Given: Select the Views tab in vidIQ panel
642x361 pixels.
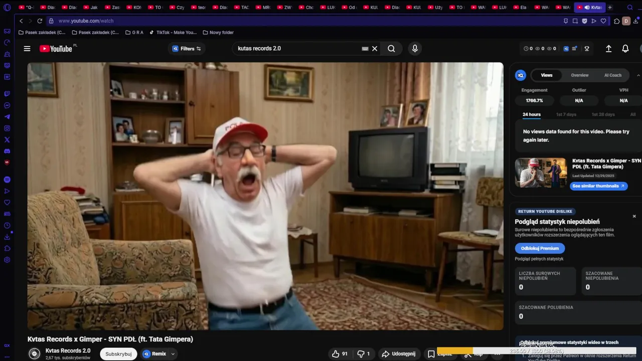Looking at the screenshot, I should click(547, 75).
